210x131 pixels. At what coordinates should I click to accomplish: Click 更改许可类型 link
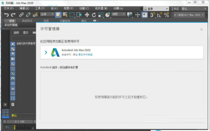[85, 54]
